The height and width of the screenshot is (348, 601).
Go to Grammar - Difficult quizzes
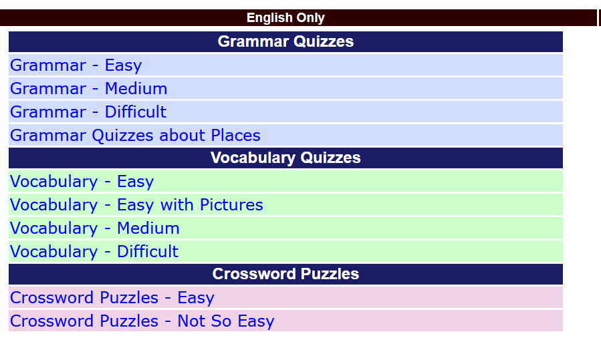point(88,112)
